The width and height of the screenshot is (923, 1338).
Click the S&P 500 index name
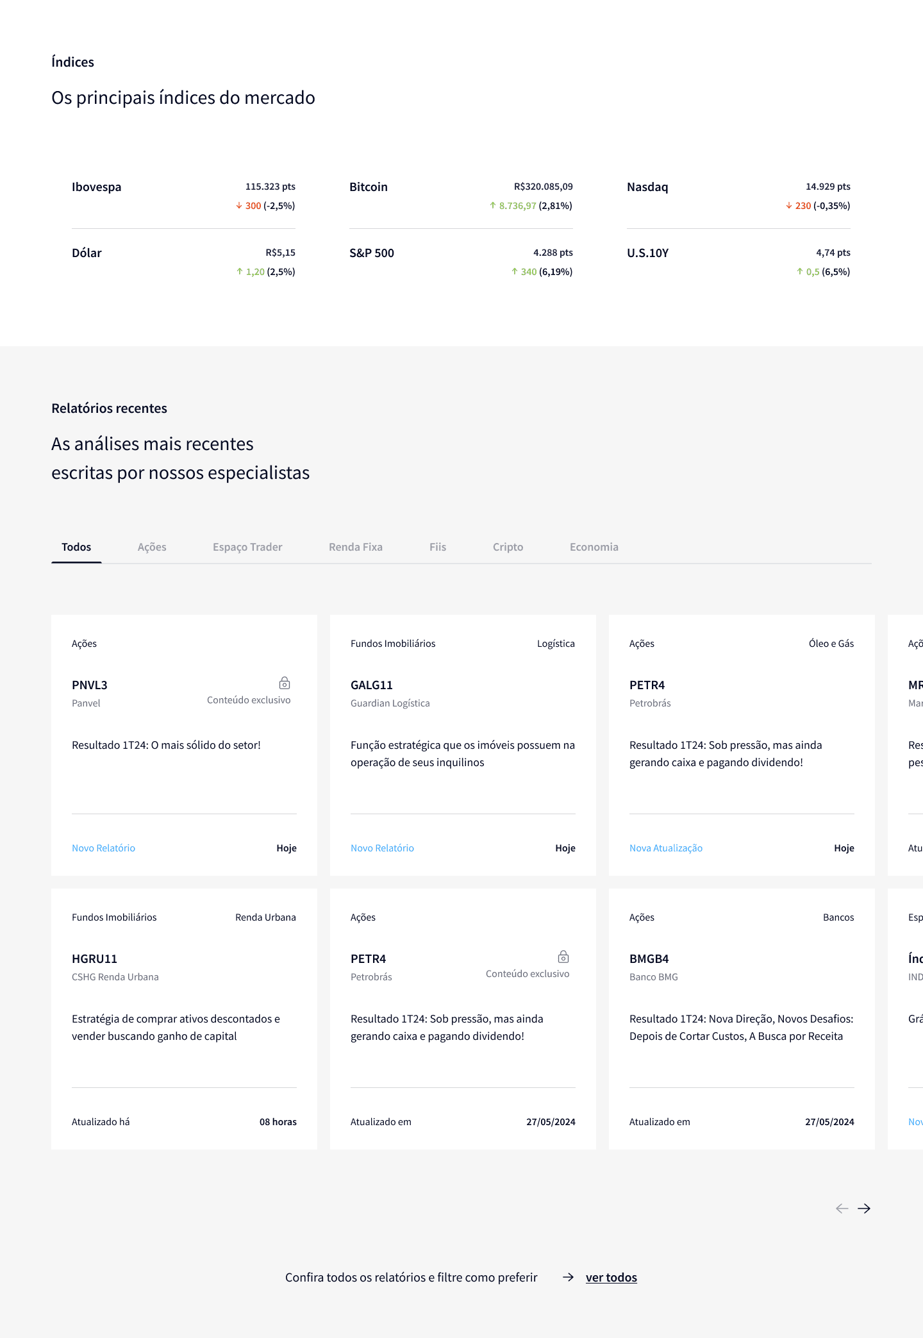pyautogui.click(x=372, y=253)
